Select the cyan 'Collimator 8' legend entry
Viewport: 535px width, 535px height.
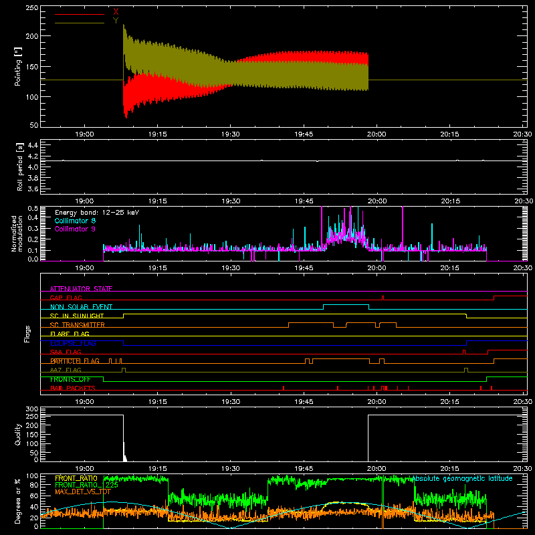tap(75, 221)
